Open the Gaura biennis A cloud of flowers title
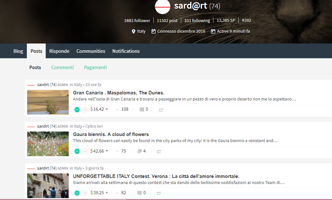Viewport: 332px width, 200px height. [x=111, y=134]
